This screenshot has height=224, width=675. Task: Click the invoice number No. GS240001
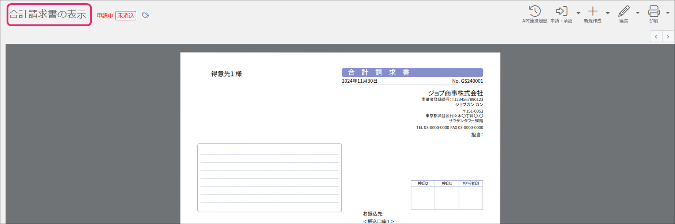click(467, 81)
